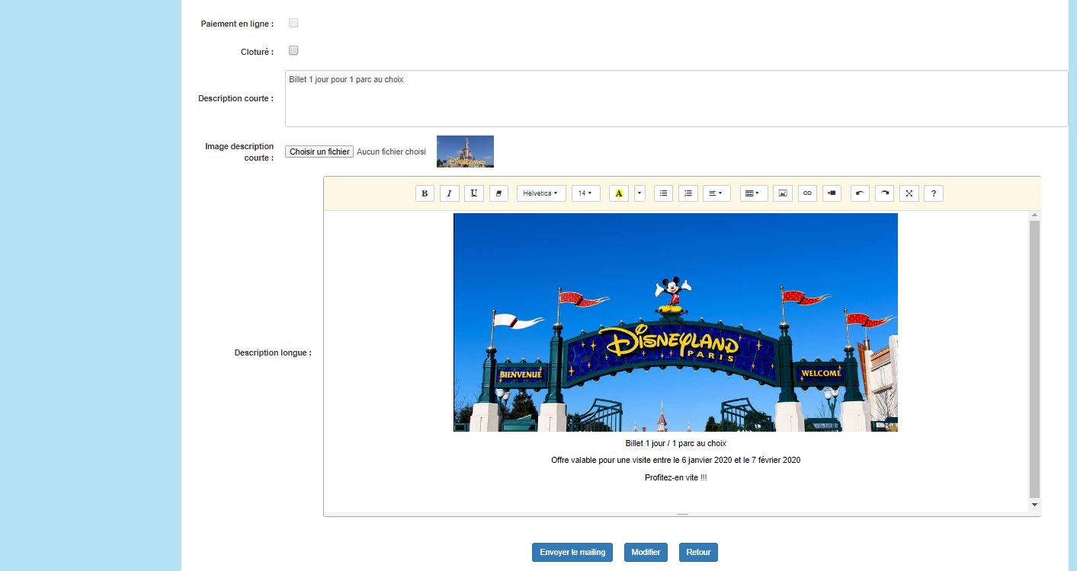Viewport: 1077px width, 571px height.
Task: Expand the font size 14 dropdown
Action: pos(585,193)
